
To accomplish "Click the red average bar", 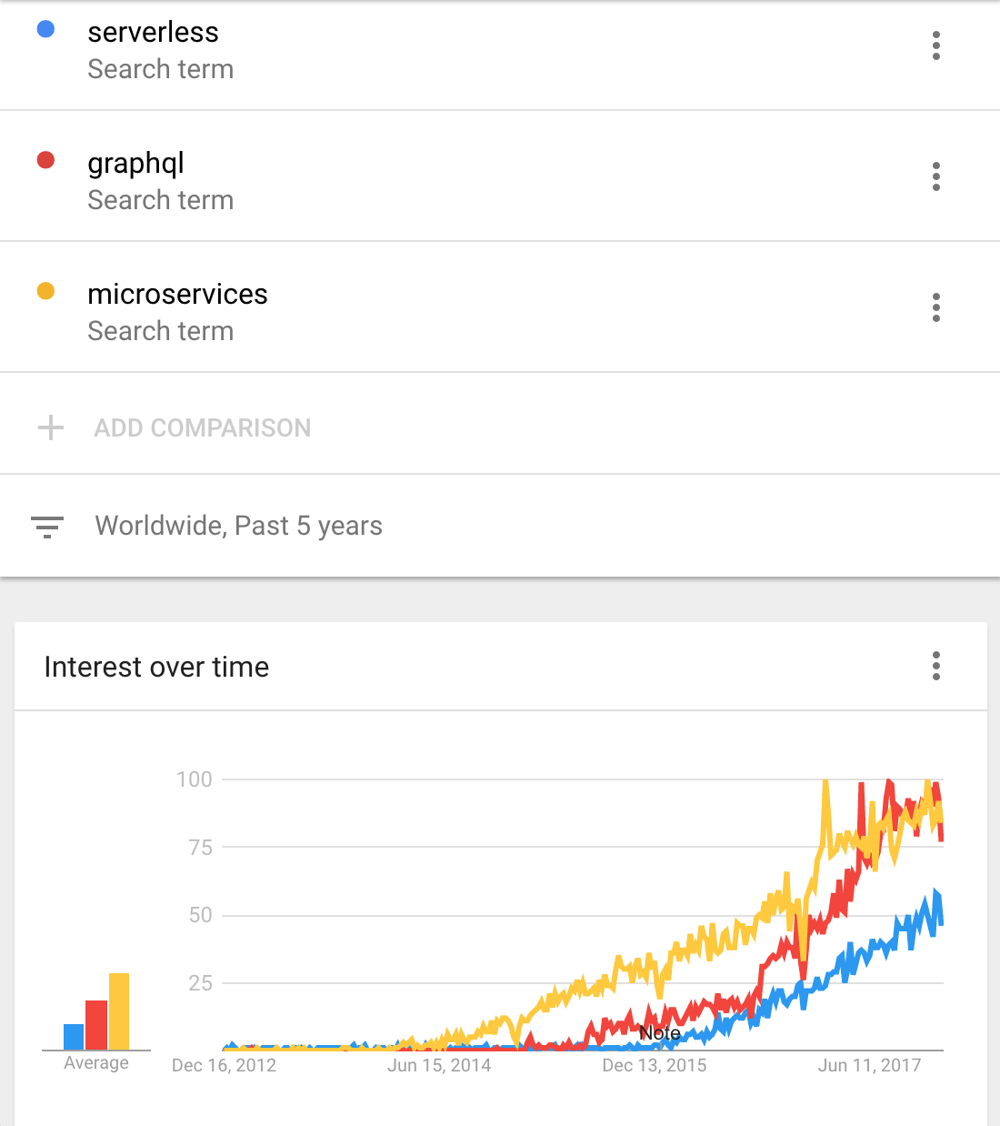I will click(x=96, y=1025).
